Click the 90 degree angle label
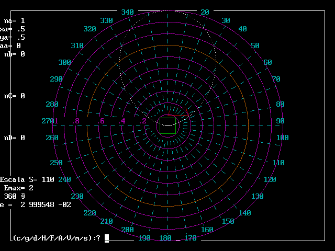 (x=280, y=121)
